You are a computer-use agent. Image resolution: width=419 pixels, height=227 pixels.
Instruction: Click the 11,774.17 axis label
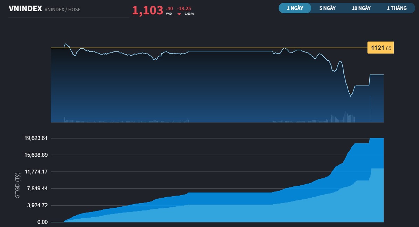point(36,172)
